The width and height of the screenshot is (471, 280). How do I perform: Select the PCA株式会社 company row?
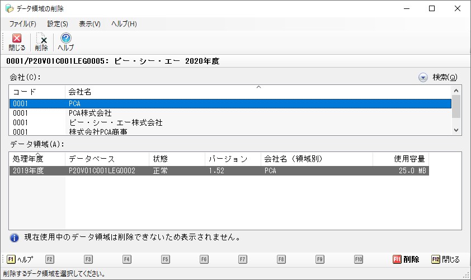[x=90, y=113]
